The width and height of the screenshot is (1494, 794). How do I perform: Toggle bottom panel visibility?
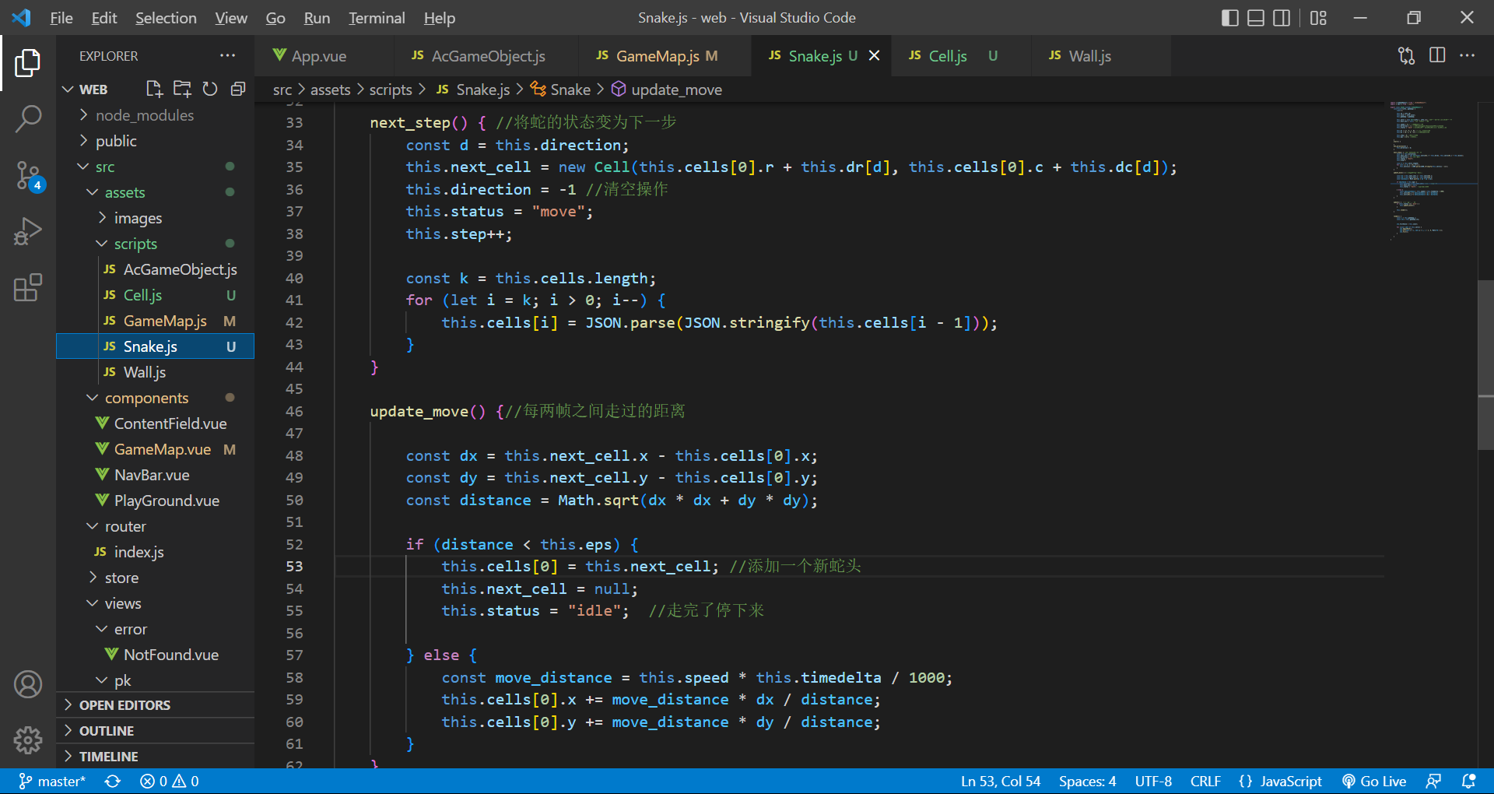tap(1256, 17)
